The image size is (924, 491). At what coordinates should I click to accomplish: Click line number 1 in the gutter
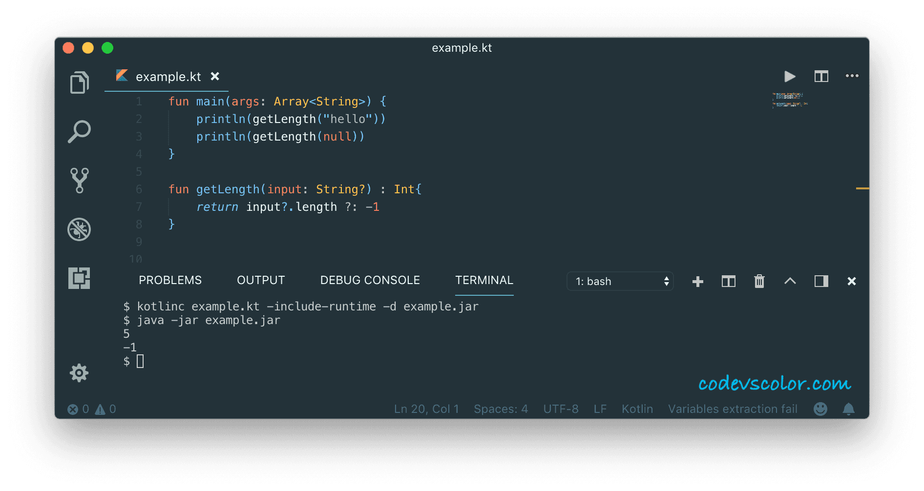click(x=139, y=102)
